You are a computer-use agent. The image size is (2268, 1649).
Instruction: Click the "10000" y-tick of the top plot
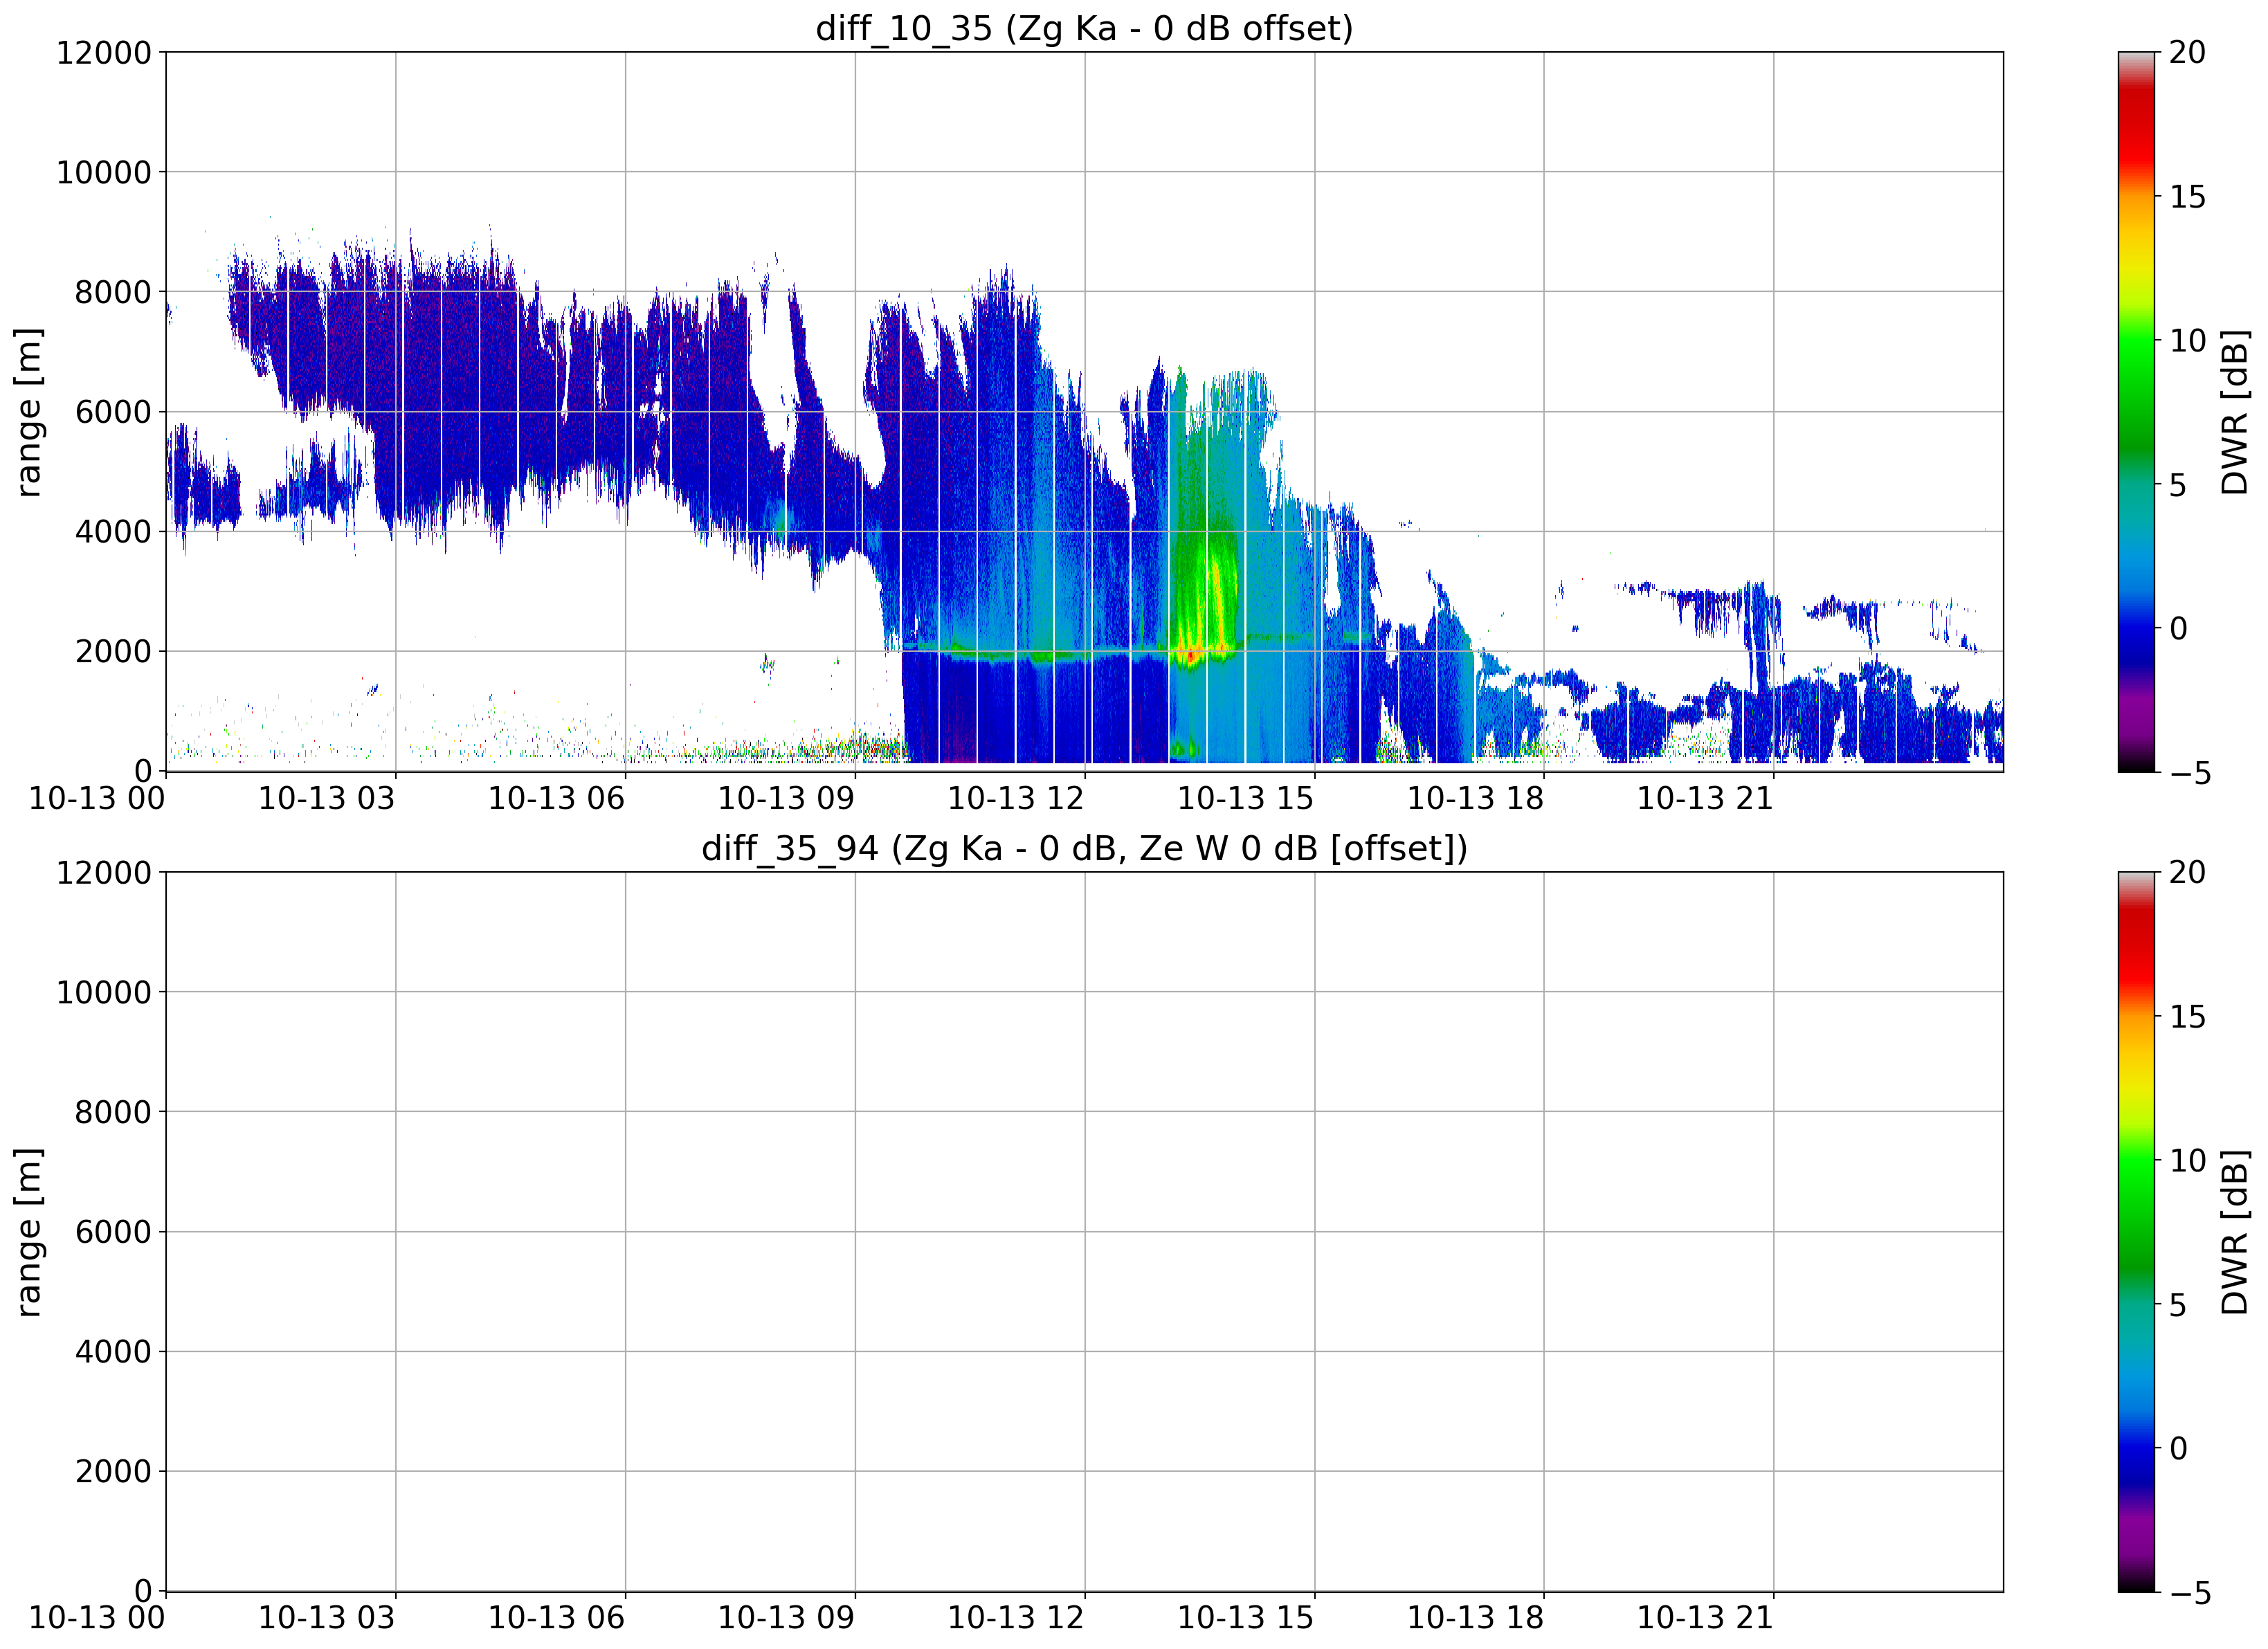click(103, 172)
